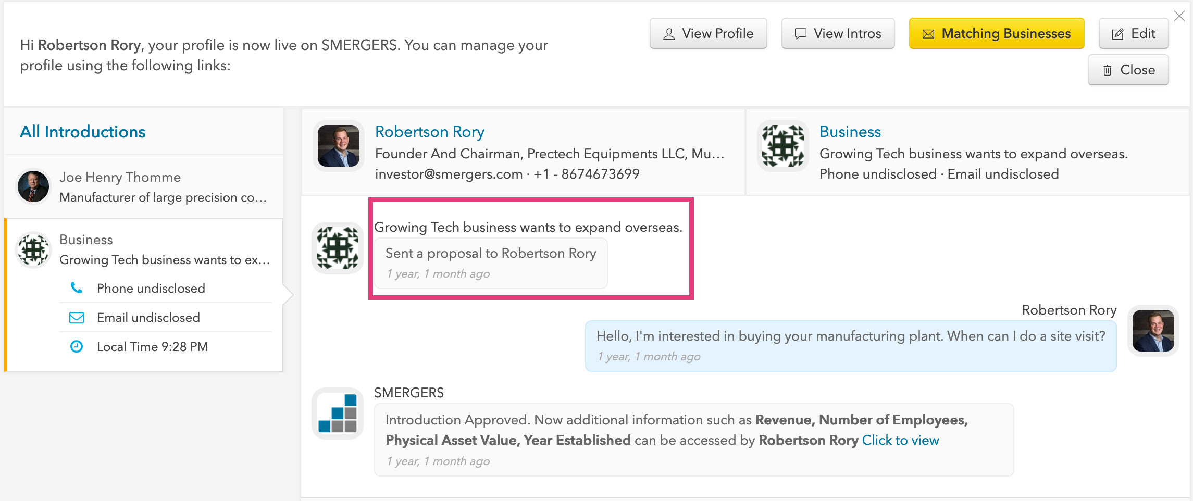The width and height of the screenshot is (1193, 501).
Task: Select the All Introductions heading
Action: pos(82,132)
